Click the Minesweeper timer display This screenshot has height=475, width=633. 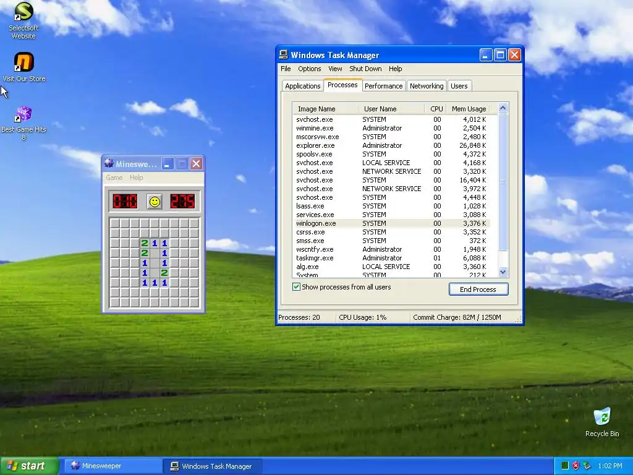click(x=182, y=201)
